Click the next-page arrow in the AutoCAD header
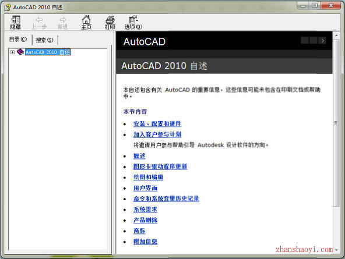This screenshot has height=259, width=345. tap(323, 40)
